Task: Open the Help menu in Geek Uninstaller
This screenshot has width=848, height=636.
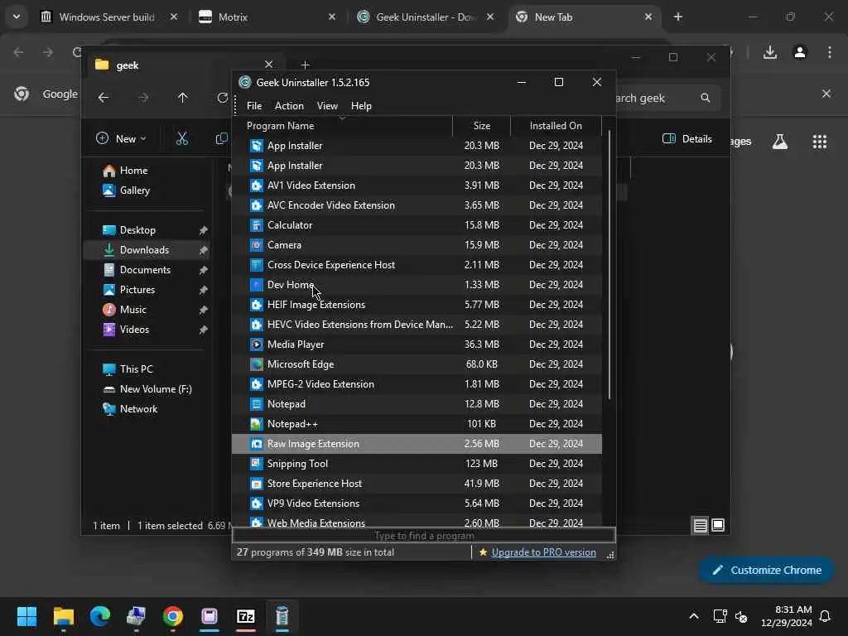Action: pos(361,106)
